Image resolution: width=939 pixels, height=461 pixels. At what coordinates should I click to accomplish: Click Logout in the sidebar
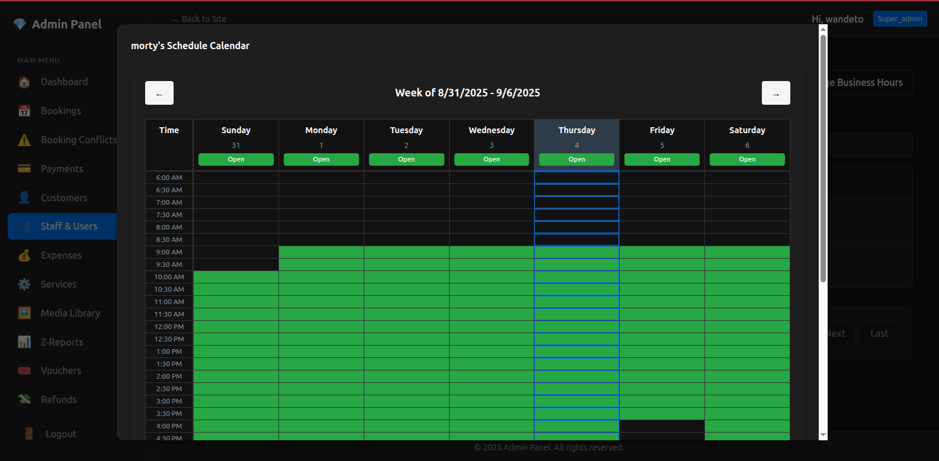[x=60, y=434]
